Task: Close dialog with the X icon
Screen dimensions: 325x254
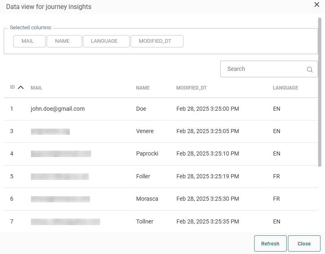Action: tap(316, 4)
